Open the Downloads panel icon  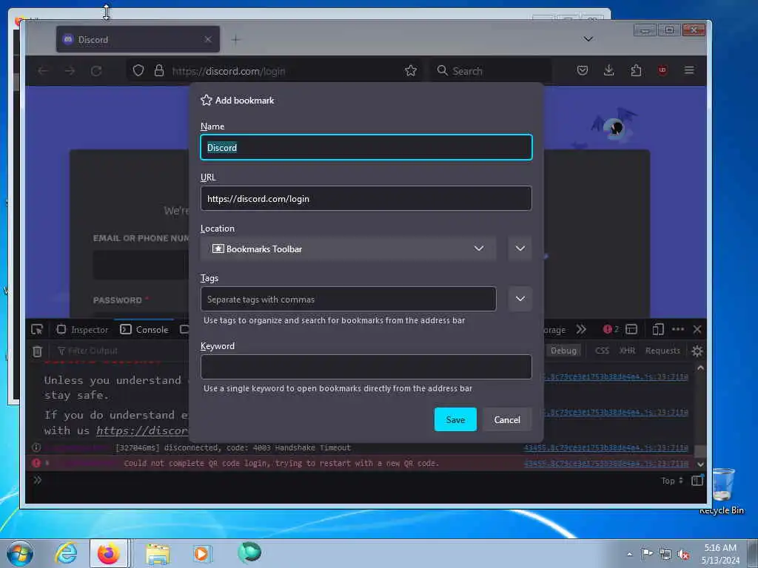tap(608, 70)
